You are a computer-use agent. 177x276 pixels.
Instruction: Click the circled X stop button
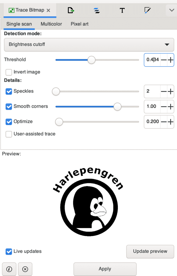tap(25, 269)
